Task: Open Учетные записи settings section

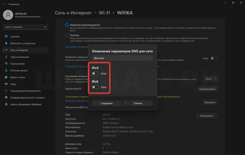Action: 25,71
